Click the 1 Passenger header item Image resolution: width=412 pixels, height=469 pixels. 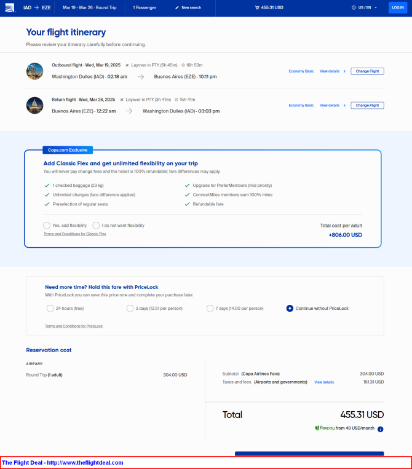[145, 7]
